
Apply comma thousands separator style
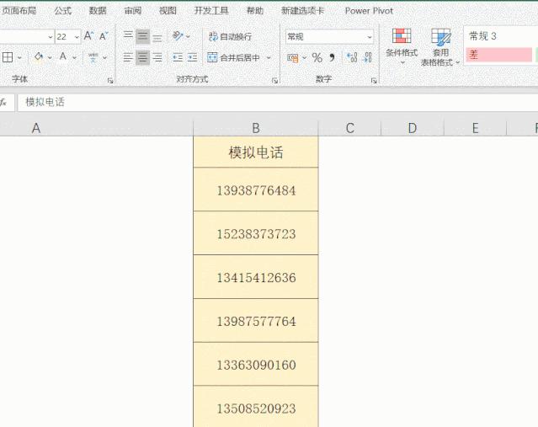click(332, 57)
